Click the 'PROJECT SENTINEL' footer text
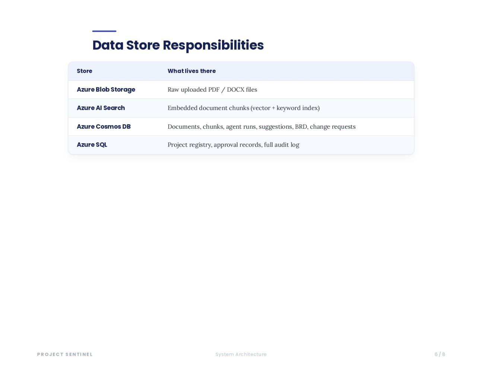The height and width of the screenshot is (372, 482). (x=65, y=355)
